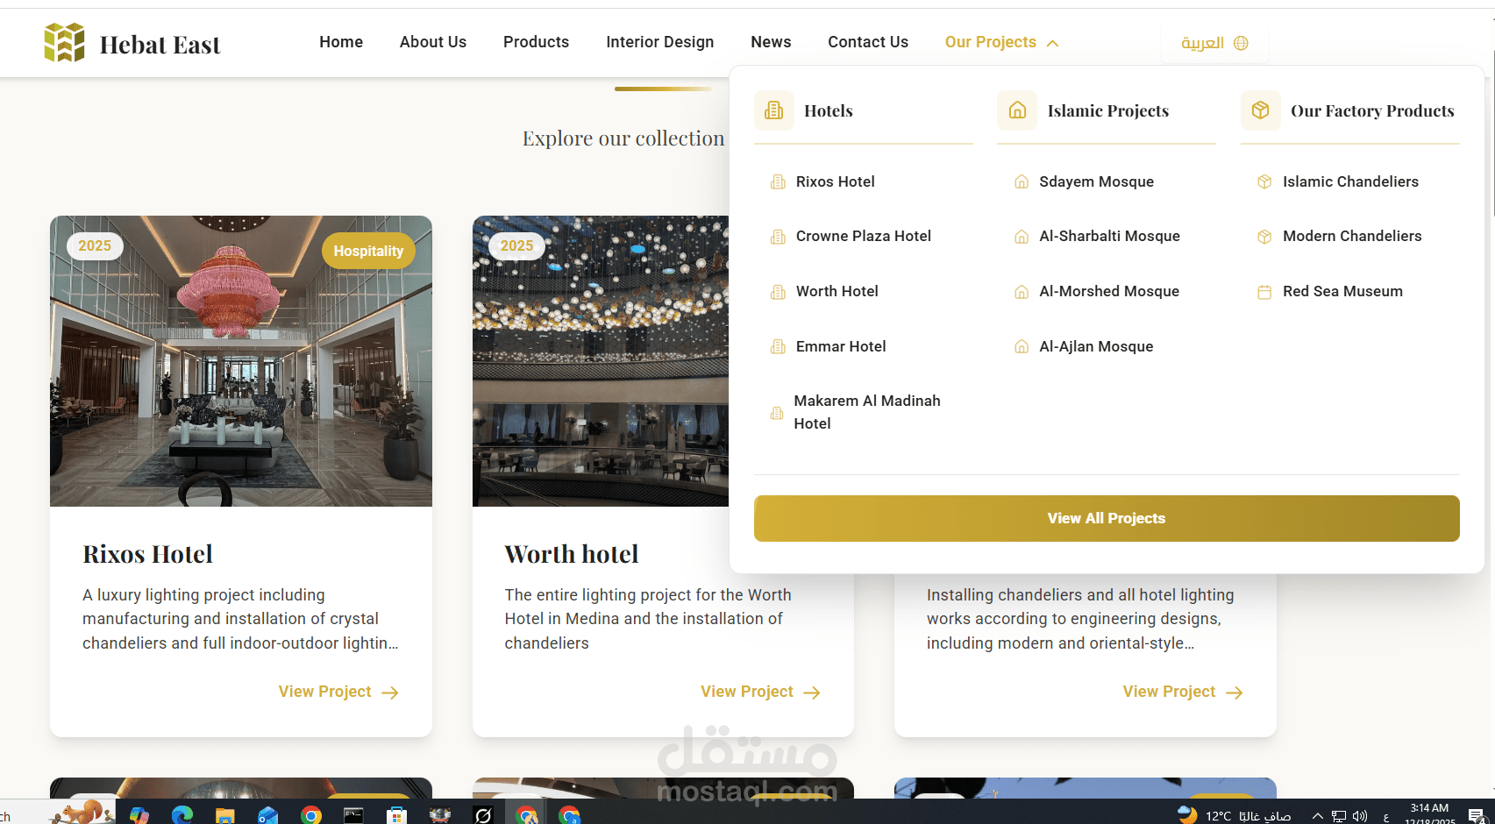Click the Islamic Projects mosque icon
1495x824 pixels.
pyautogui.click(x=1017, y=110)
